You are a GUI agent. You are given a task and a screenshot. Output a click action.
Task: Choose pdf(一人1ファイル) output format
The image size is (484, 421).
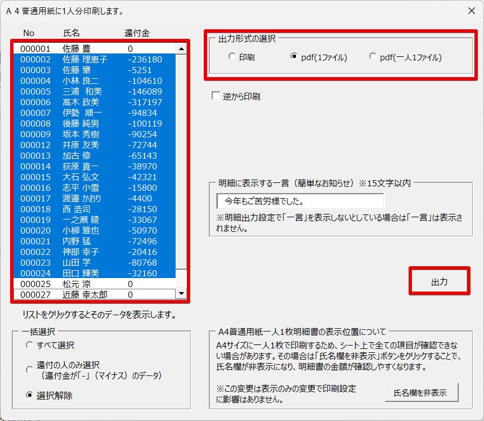pyautogui.click(x=373, y=57)
